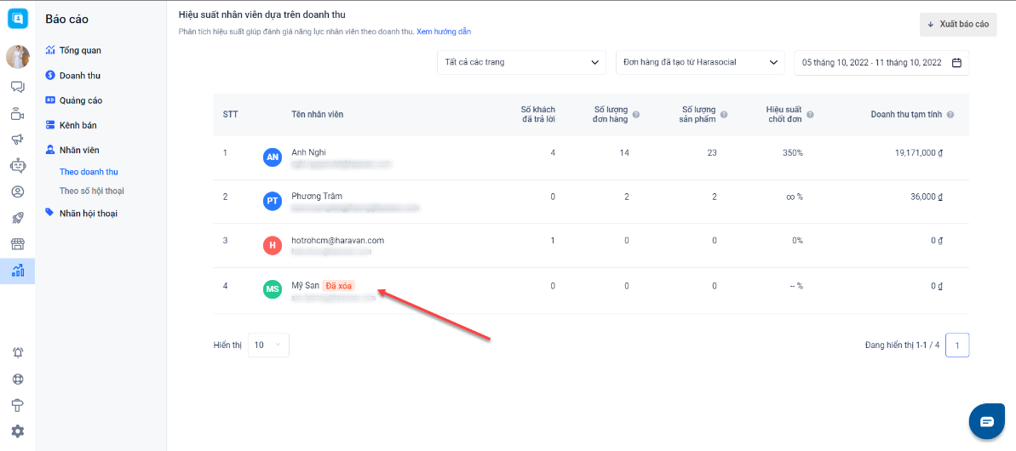Open the date range picker

point(881,62)
